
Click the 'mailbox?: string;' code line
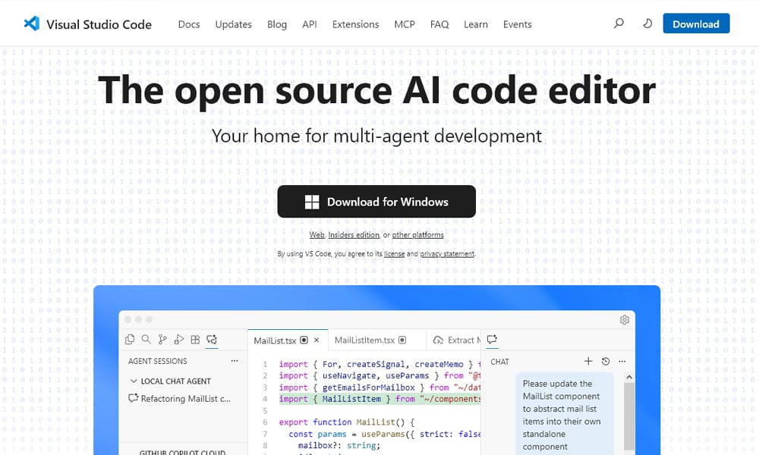tap(339, 446)
